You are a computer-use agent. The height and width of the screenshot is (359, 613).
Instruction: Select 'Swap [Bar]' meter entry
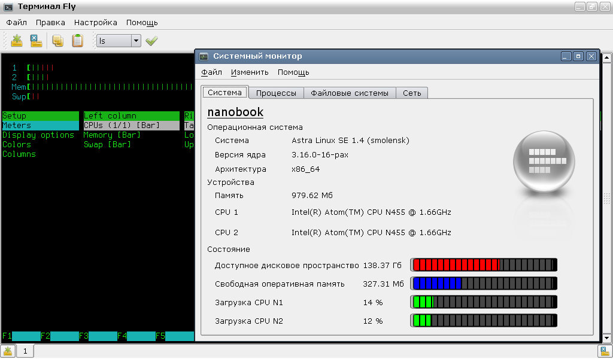pos(107,145)
